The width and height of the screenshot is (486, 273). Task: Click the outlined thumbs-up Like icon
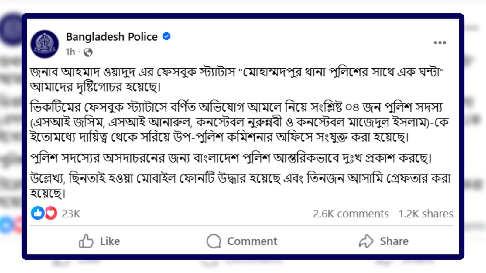(x=86, y=241)
